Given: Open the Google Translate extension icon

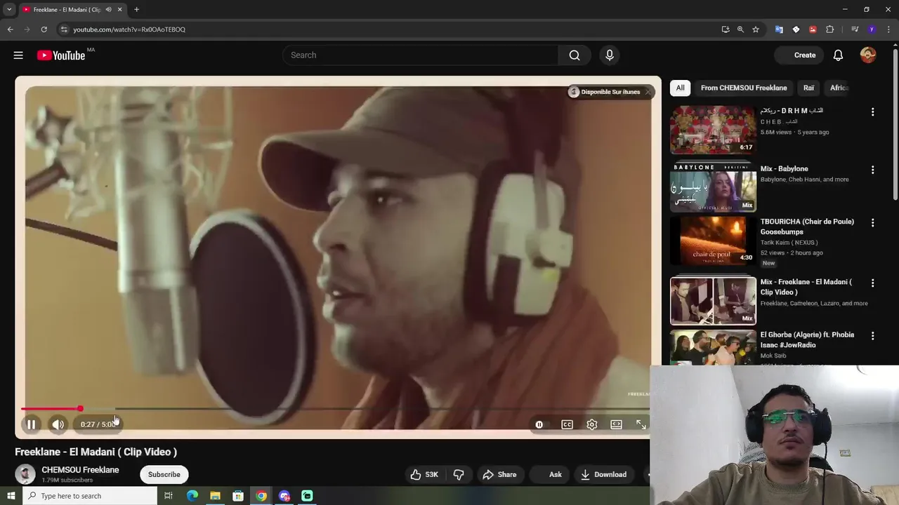Looking at the screenshot, I should pyautogui.click(x=779, y=29).
